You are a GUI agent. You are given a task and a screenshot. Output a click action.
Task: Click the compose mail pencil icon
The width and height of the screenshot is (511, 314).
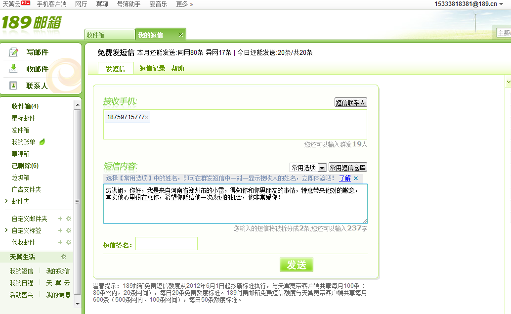tap(13, 52)
